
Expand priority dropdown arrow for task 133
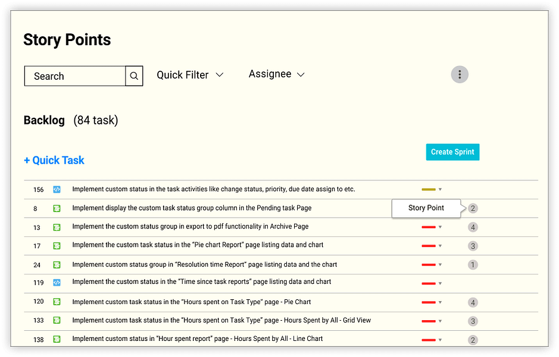[x=441, y=321]
